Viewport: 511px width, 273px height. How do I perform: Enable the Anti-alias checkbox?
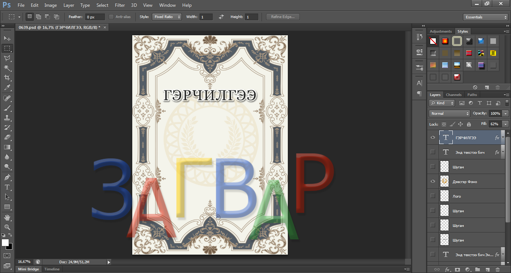(111, 17)
